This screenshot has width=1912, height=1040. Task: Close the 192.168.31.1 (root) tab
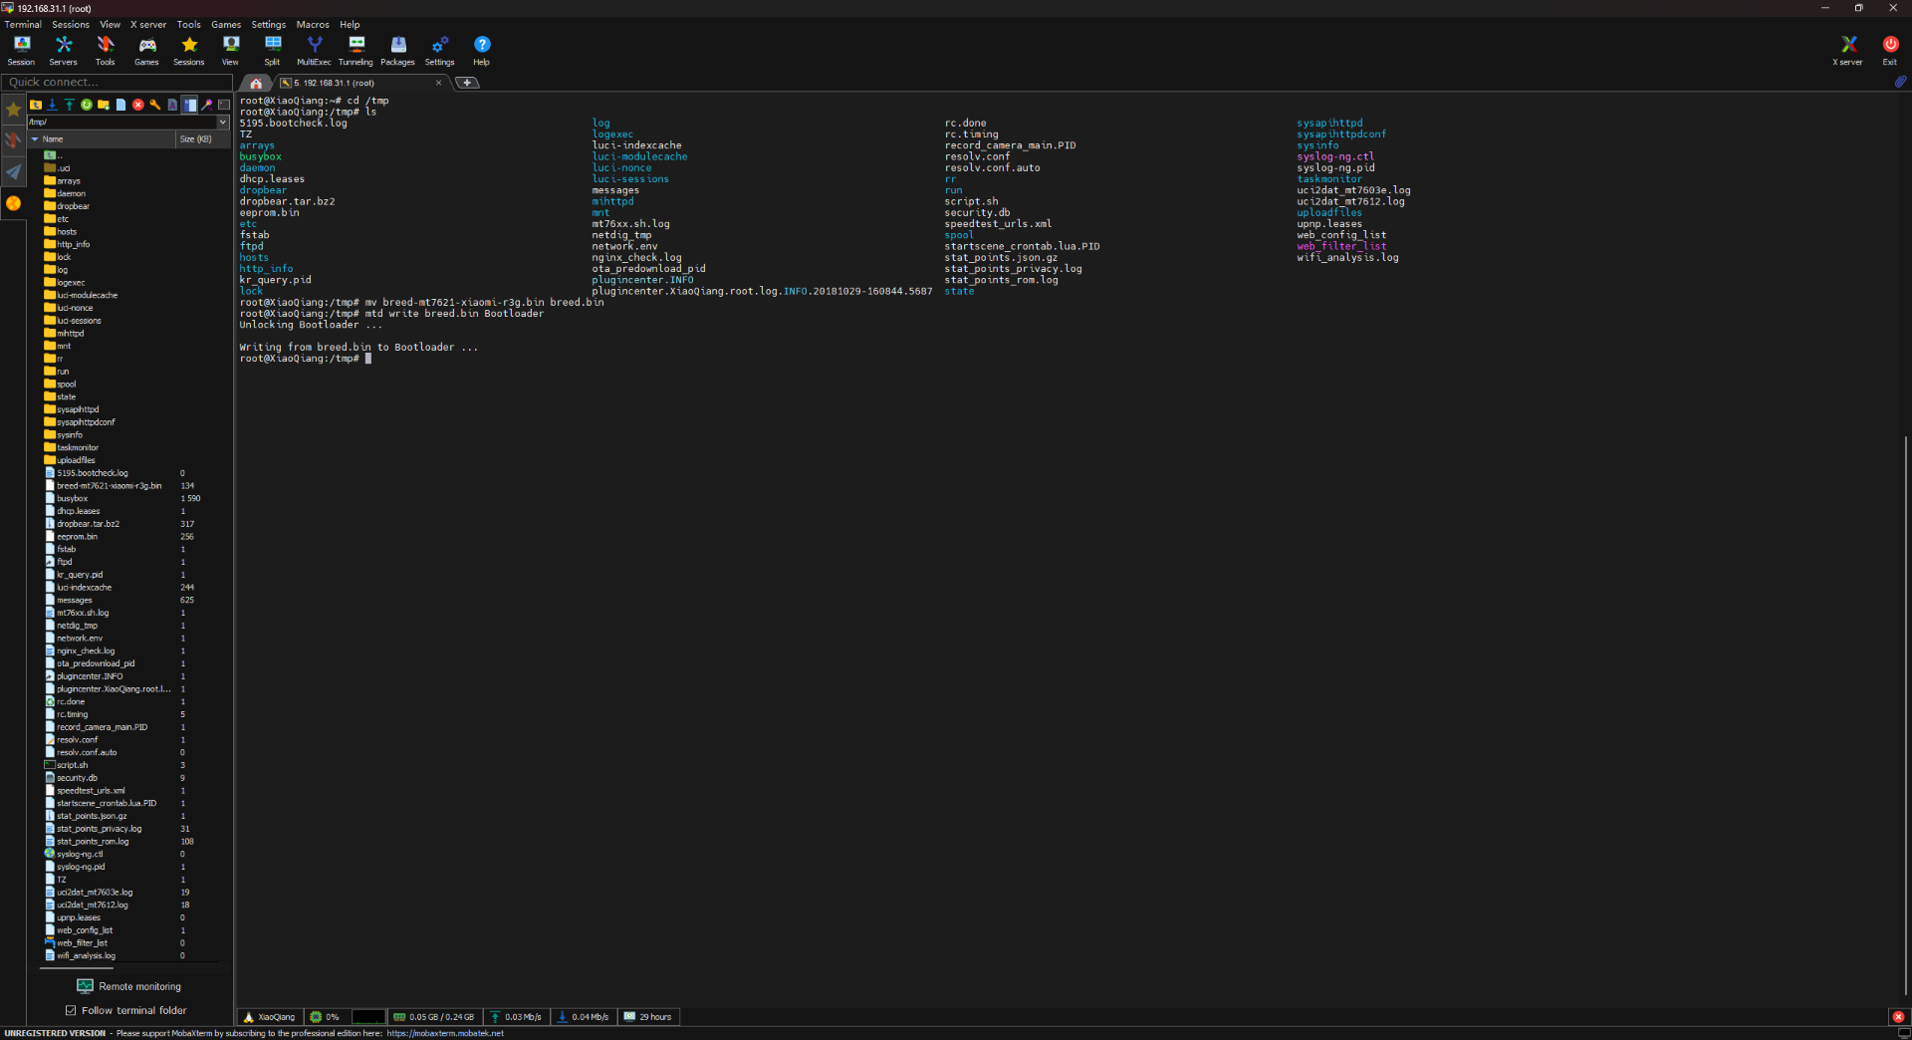(x=438, y=83)
